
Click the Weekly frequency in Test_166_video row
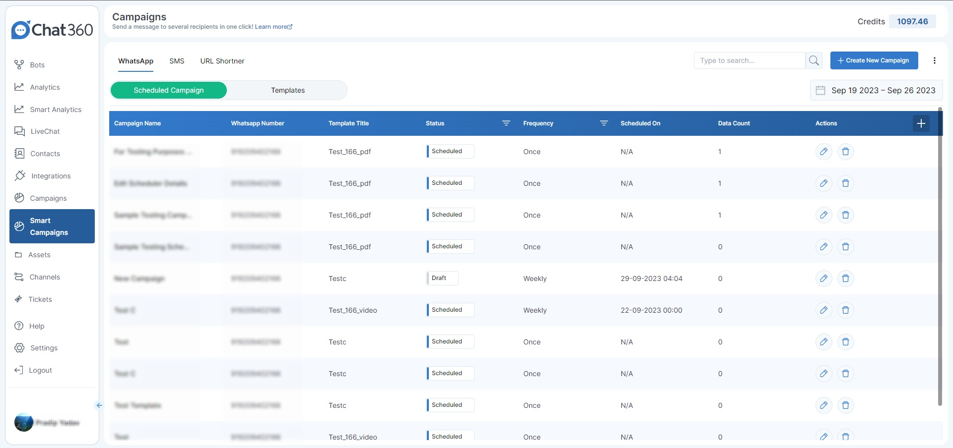pos(535,310)
